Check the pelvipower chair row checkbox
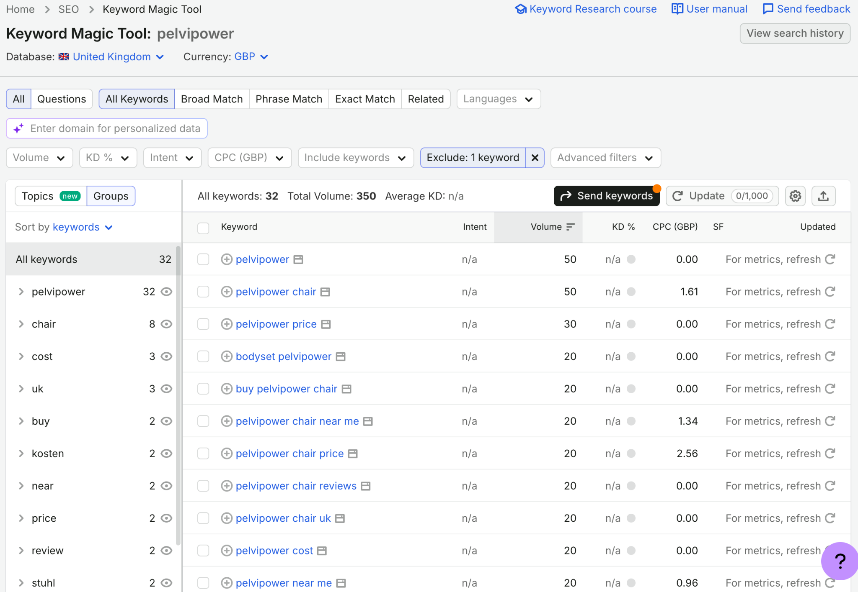This screenshot has height=592, width=858. click(203, 292)
